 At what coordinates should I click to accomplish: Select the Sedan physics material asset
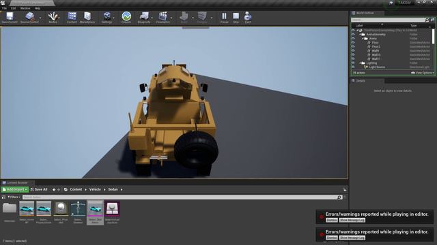(x=61, y=209)
